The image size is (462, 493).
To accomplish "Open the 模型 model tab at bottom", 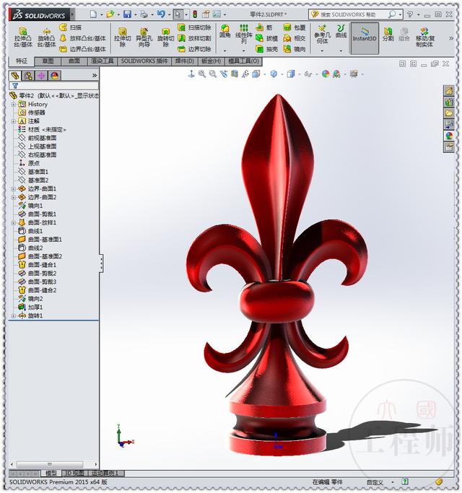I will 51,474.
